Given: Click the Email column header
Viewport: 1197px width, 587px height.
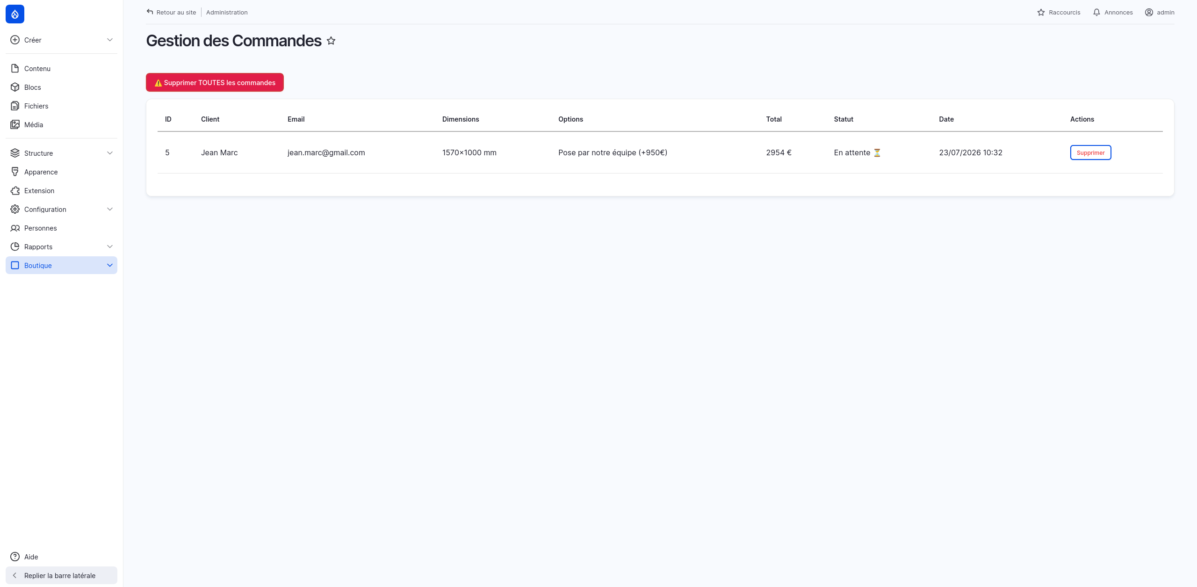Looking at the screenshot, I should point(296,119).
